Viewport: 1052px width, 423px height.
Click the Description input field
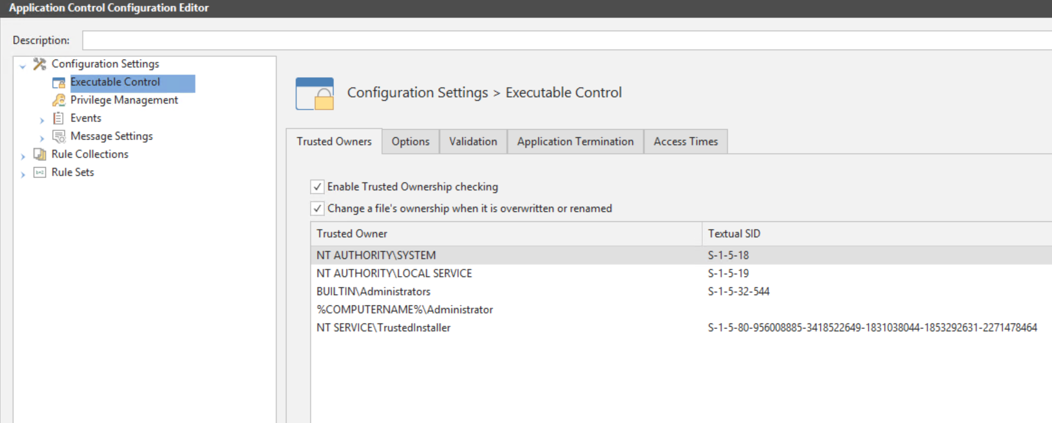[x=567, y=40]
